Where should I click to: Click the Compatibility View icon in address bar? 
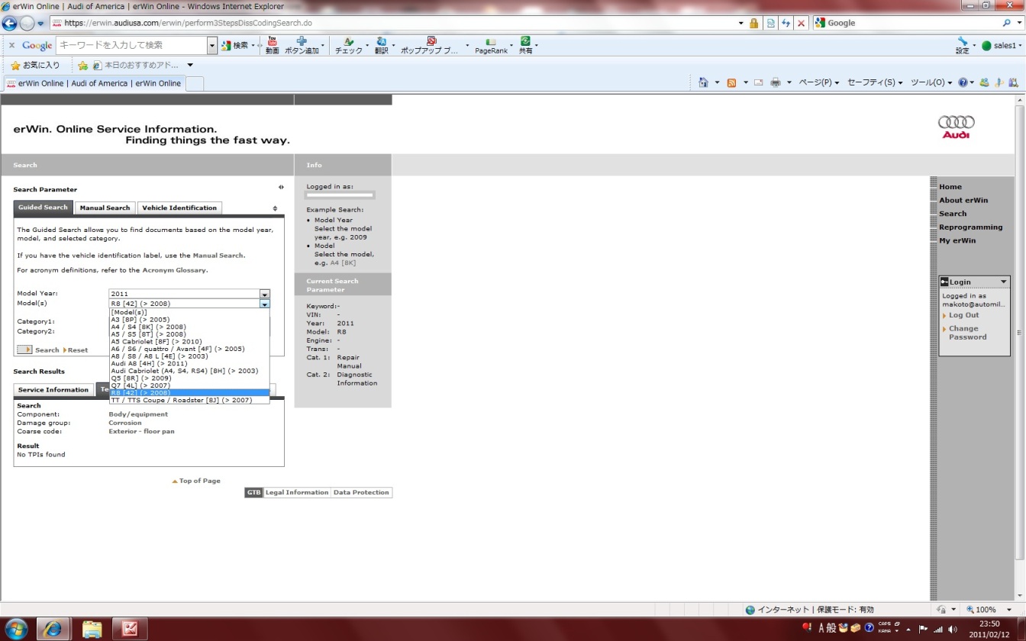pos(771,23)
